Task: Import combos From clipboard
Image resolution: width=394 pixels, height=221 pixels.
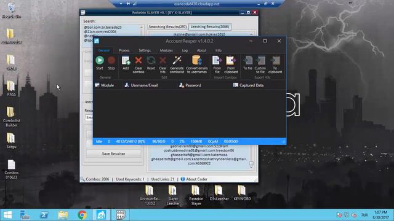Action: tap(231, 64)
